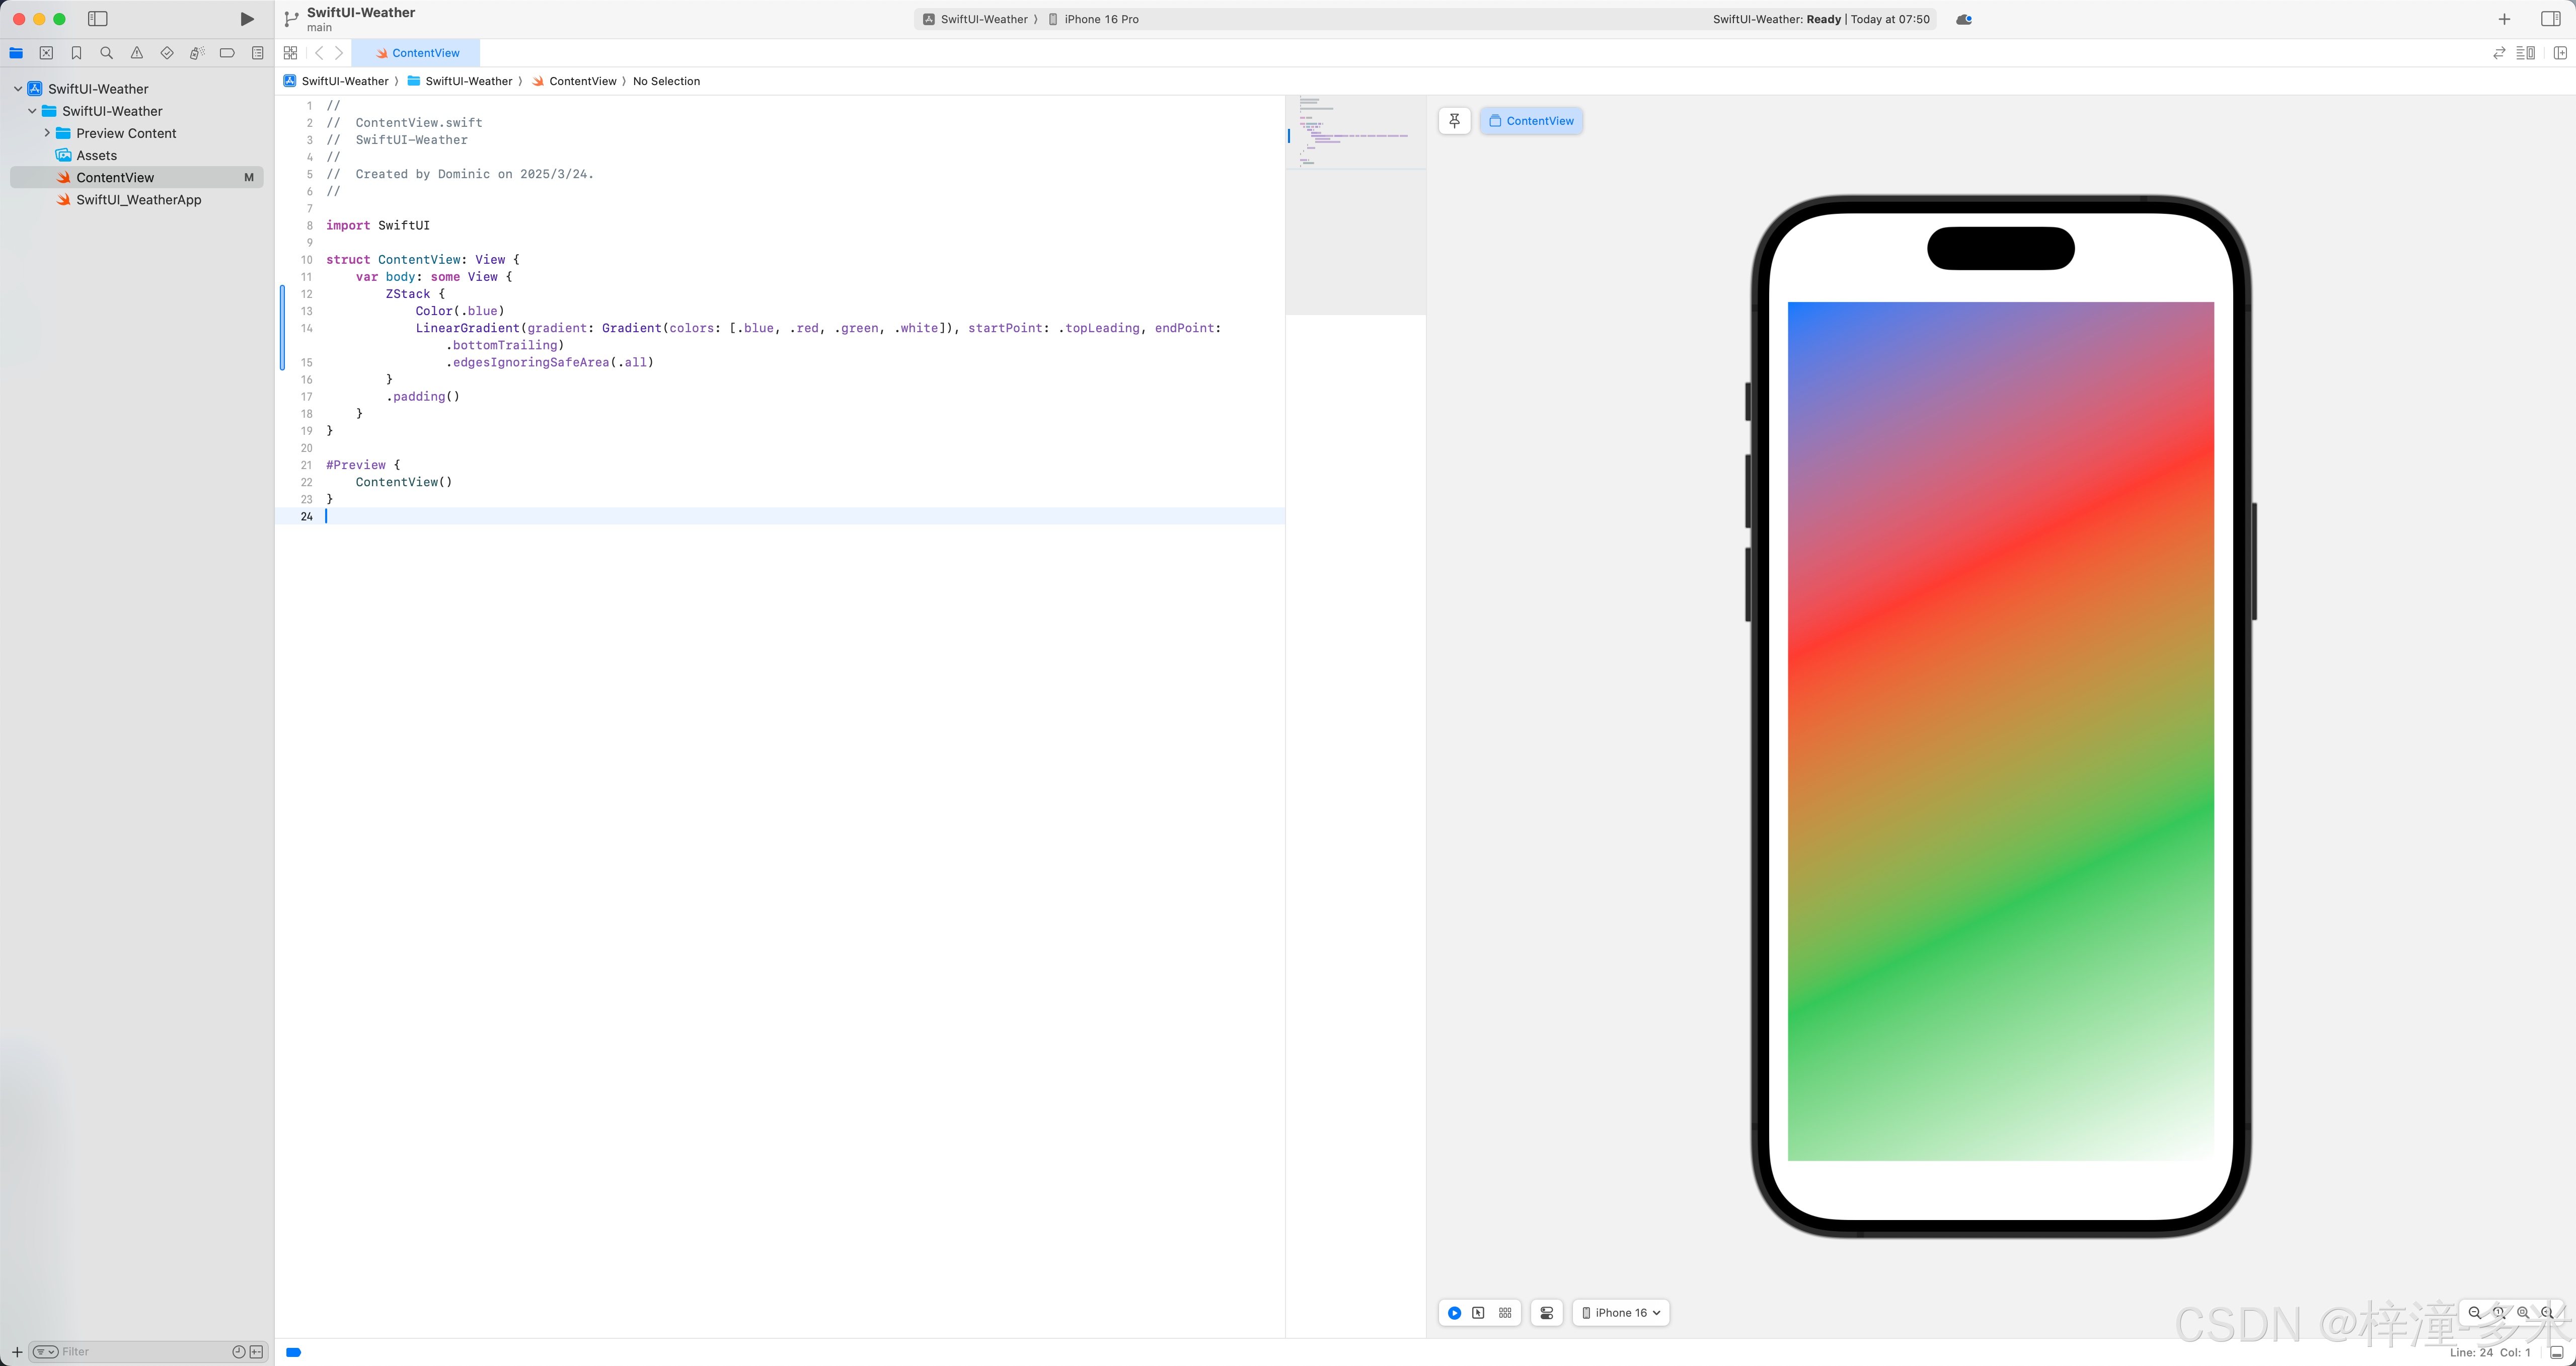Image resolution: width=2576 pixels, height=1366 pixels.
Task: Collapse the SwiftUI-Weather root project
Action: (18, 89)
